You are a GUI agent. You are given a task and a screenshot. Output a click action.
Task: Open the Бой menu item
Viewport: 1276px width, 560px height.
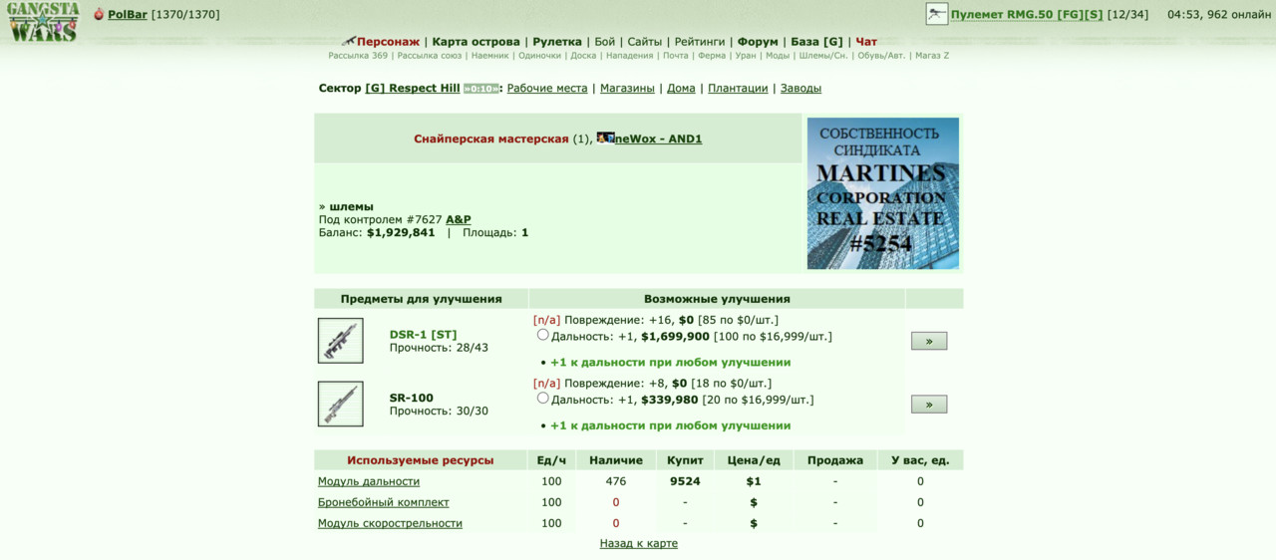pyautogui.click(x=604, y=42)
